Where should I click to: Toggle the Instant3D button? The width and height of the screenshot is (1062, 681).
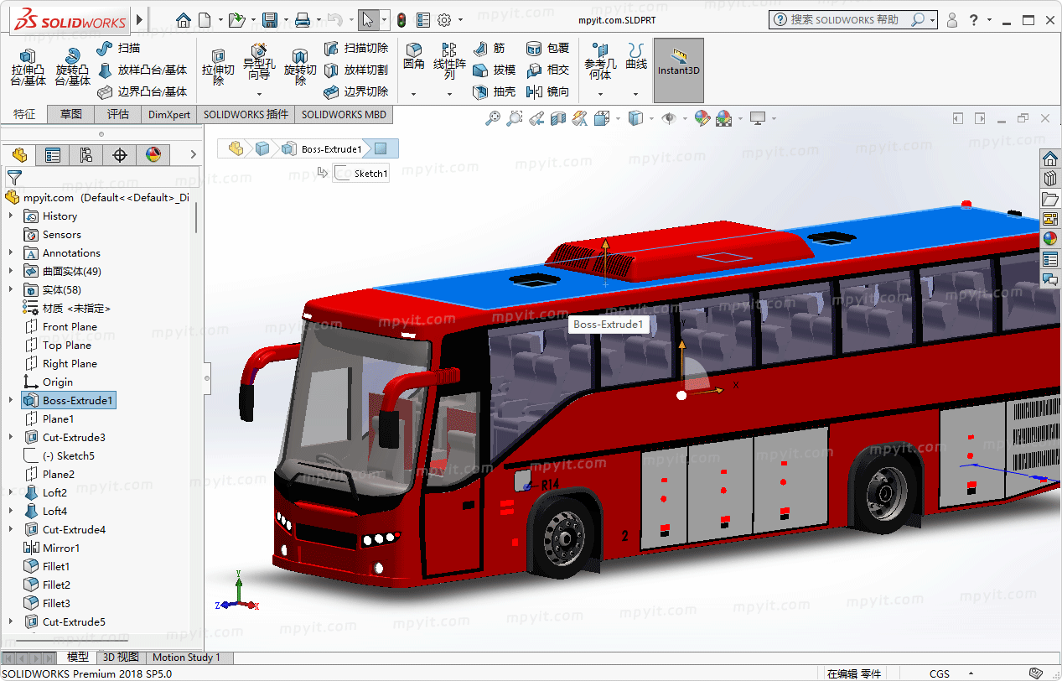pyautogui.click(x=679, y=70)
